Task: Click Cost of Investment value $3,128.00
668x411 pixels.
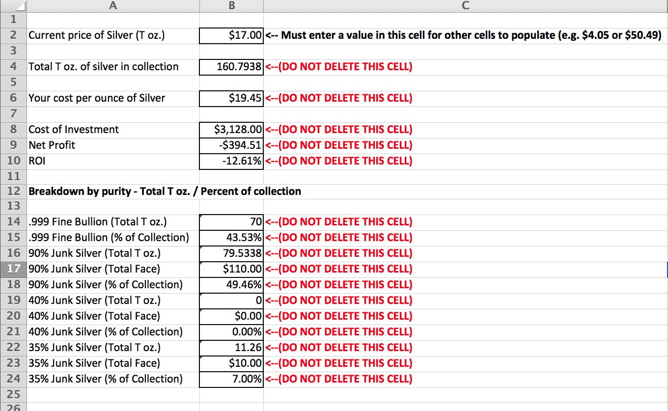Action: pyautogui.click(x=231, y=130)
